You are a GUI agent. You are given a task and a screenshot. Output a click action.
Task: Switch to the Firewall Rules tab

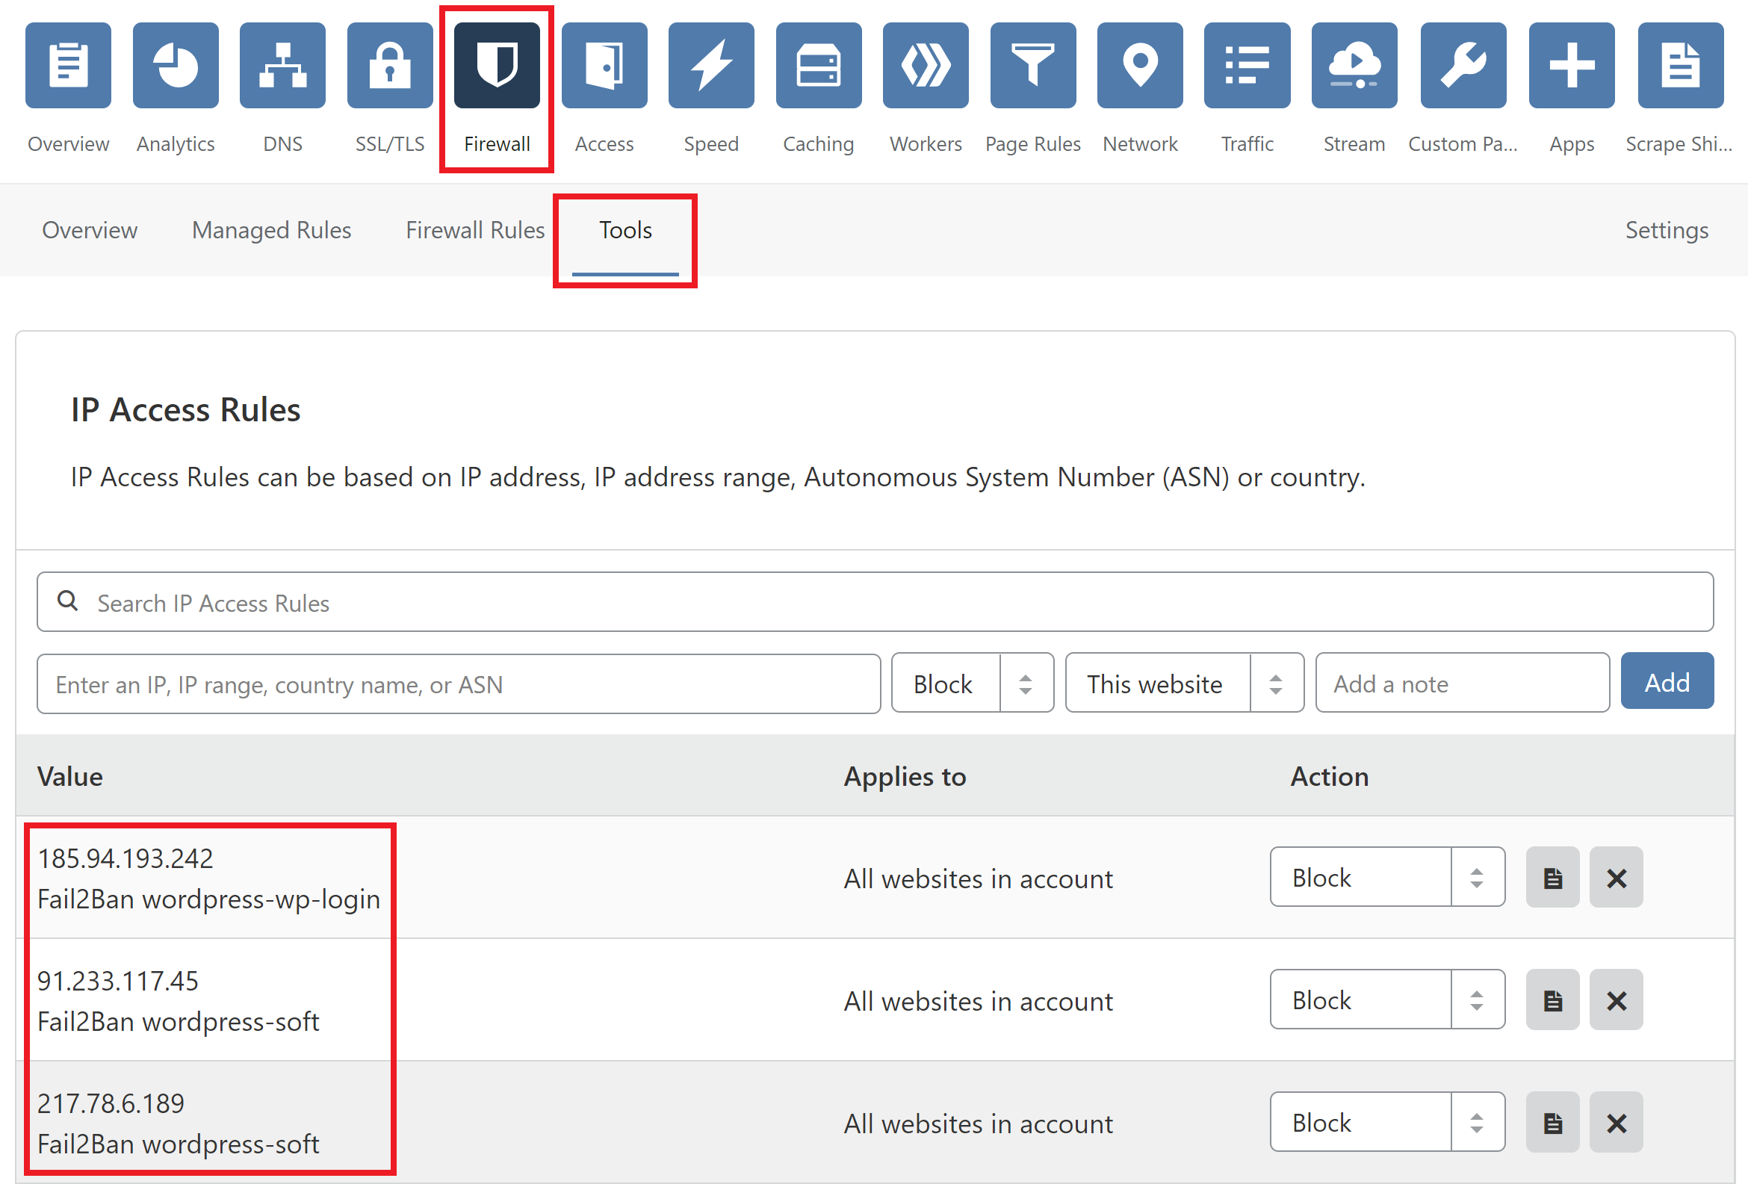[474, 230]
